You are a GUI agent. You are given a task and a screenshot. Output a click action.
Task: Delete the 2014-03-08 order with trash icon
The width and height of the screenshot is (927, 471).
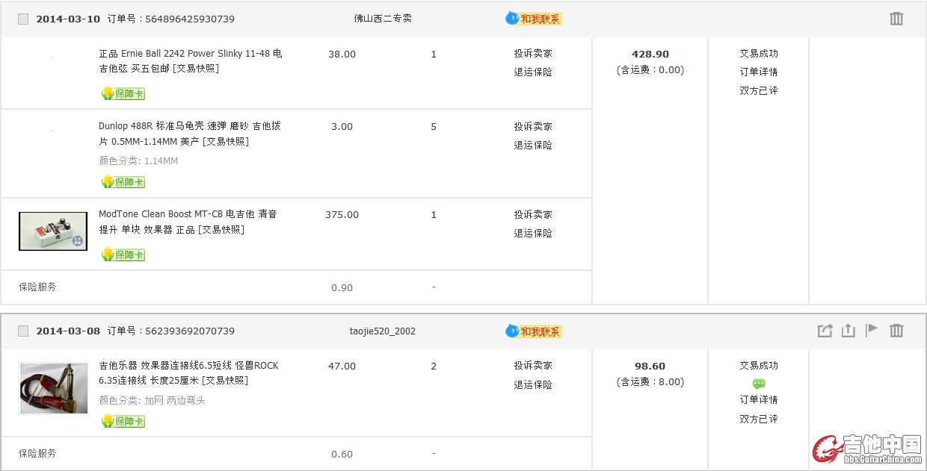[896, 331]
